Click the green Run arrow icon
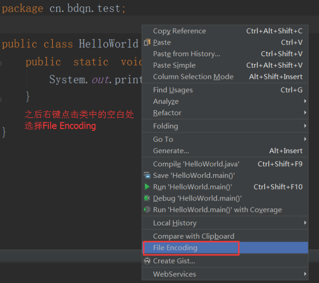The image size is (319, 283). click(x=147, y=187)
